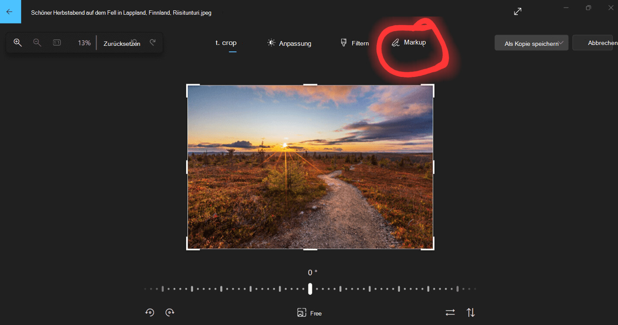Open the Free aspect ratio selector
618x325 pixels.
(x=309, y=313)
